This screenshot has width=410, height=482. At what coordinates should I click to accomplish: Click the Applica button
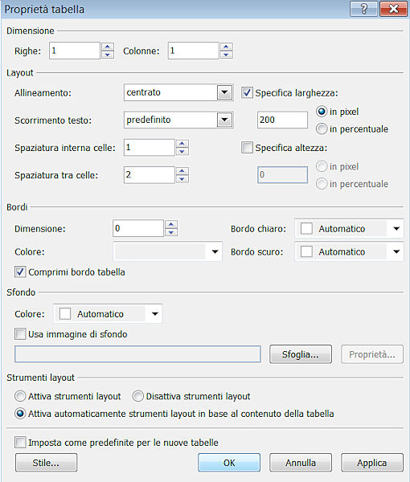(372, 463)
